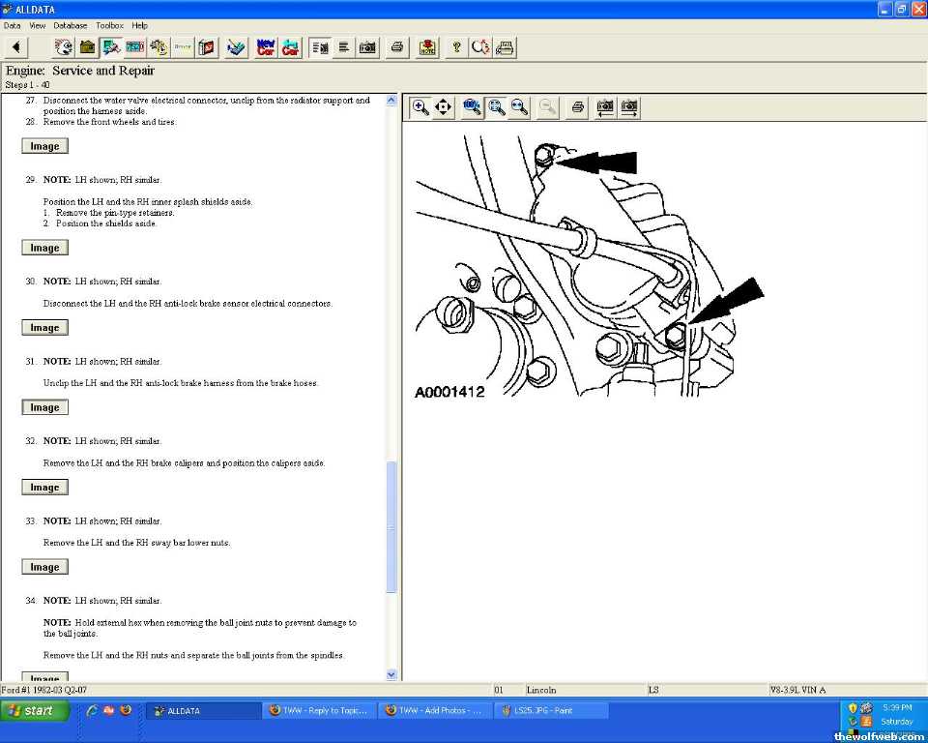The image size is (928, 743).
Task: Click the back arrow in the main toolbar
Action: [16, 47]
